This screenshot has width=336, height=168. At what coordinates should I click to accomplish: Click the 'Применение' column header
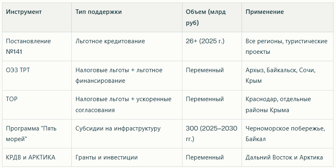point(265,12)
